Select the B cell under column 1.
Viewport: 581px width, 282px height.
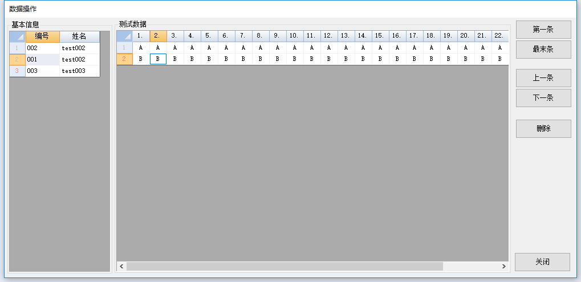click(x=141, y=59)
